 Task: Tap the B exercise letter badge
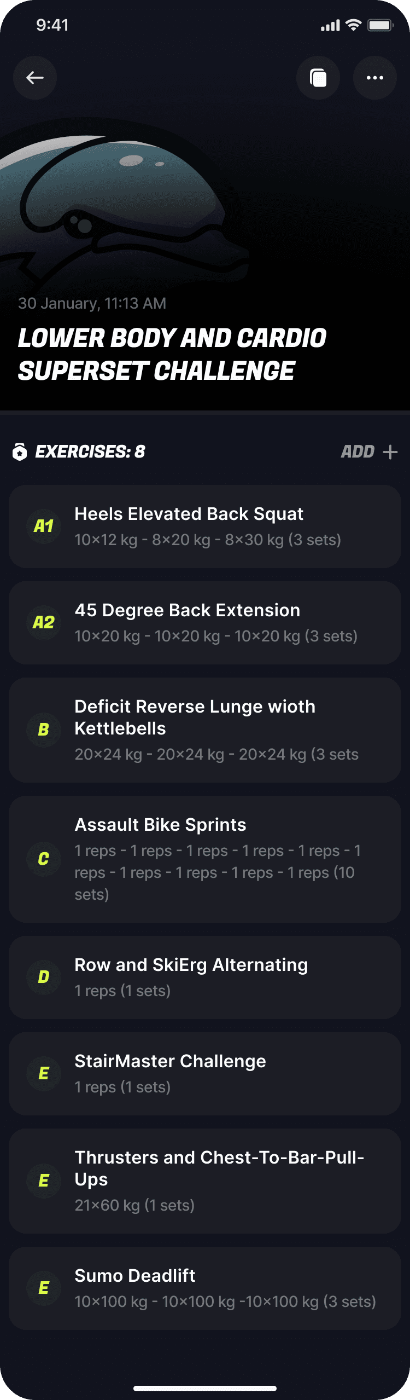43,730
